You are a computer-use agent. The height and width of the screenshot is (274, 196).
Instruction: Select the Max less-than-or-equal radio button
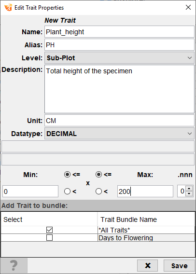tap(98, 175)
